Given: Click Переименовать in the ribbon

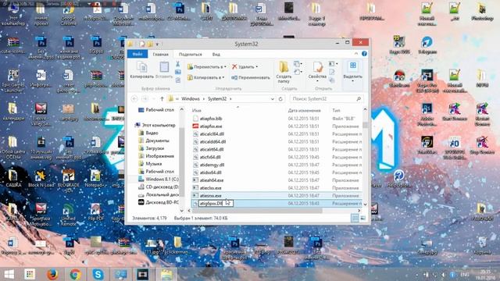Looking at the screenshot, I should pos(251,77).
